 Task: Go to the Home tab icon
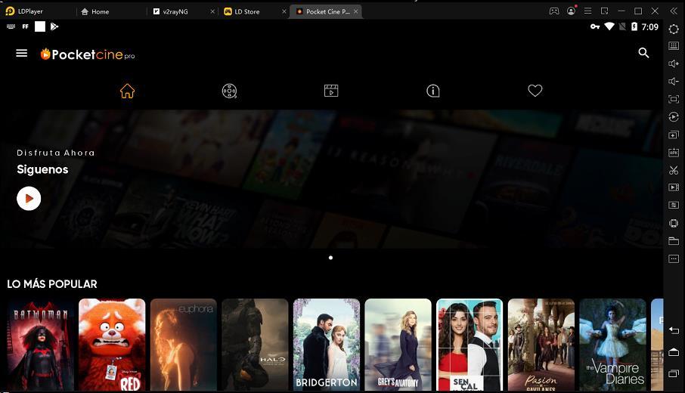coord(127,91)
